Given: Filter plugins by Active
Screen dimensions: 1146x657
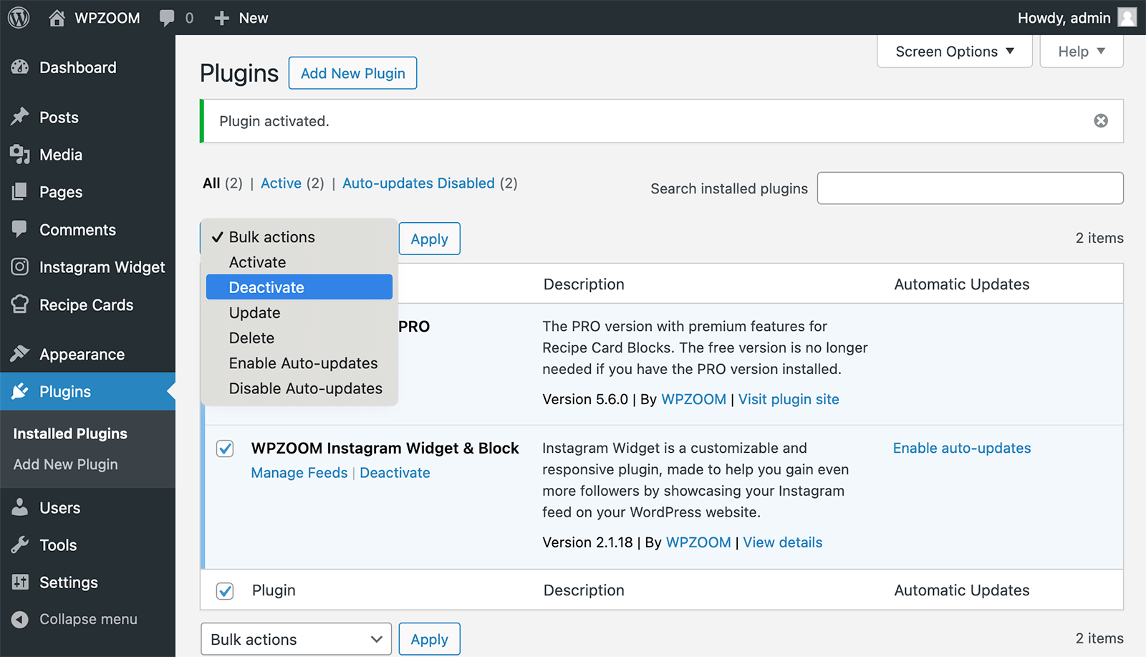Looking at the screenshot, I should pos(281,183).
